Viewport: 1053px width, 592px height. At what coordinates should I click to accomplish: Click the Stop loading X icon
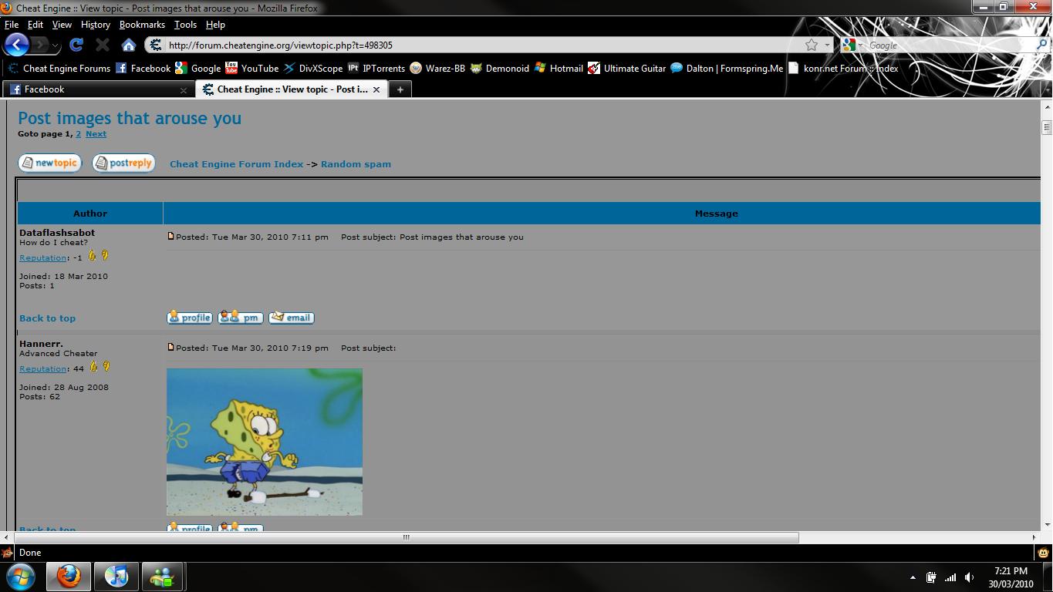(103, 45)
